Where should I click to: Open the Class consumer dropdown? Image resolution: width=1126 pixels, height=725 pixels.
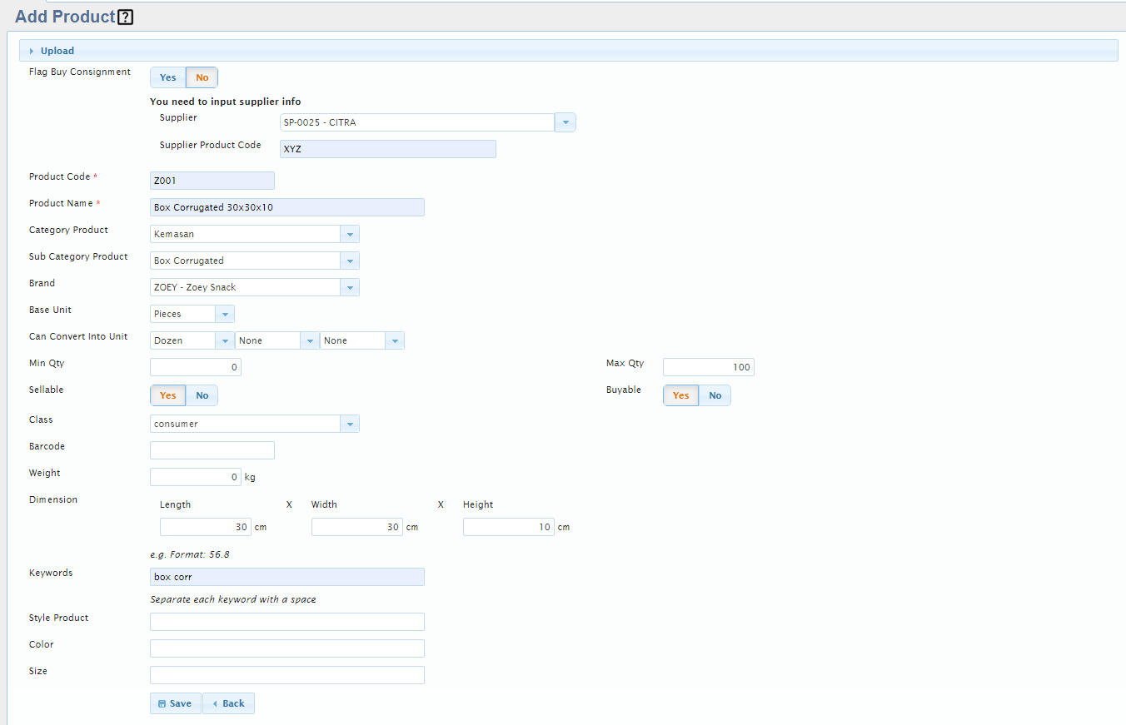(350, 424)
